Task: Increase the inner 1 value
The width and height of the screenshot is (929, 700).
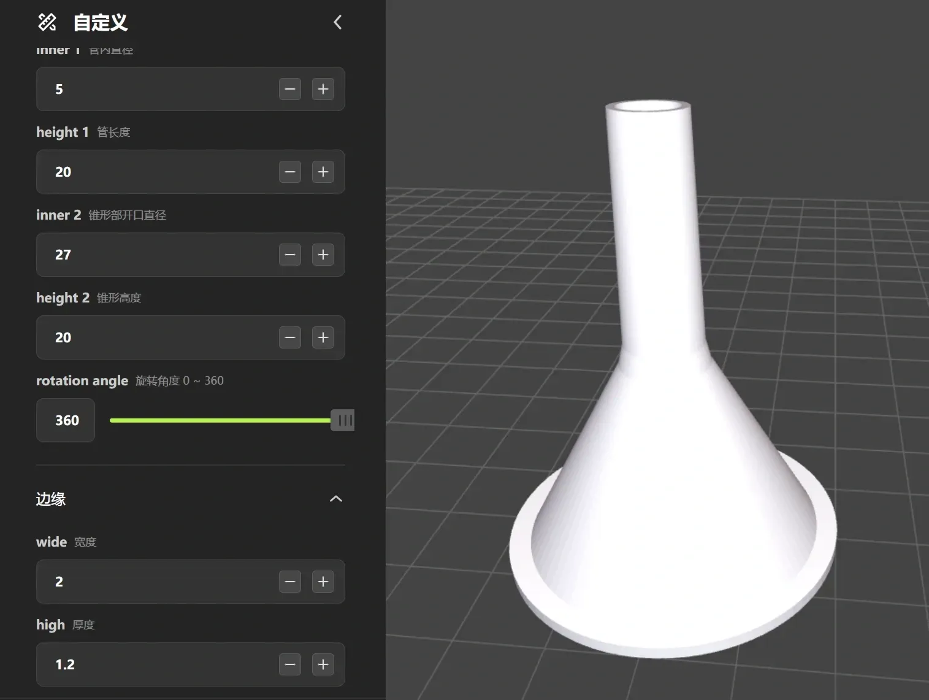Action: [x=323, y=89]
